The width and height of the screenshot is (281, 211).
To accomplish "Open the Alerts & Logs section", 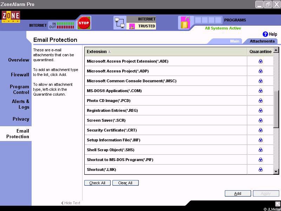I will pyautogui.click(x=20, y=104).
